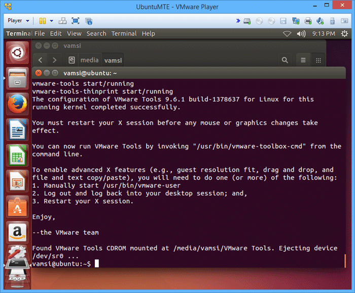Click the Terminal launcher icon
Image resolution: width=355 pixels, height=293 pixels.
point(17,264)
